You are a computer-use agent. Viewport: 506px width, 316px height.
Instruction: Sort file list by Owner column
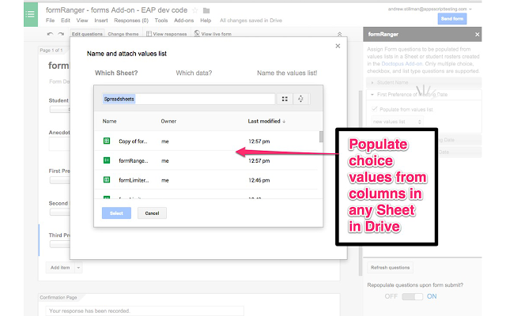coord(168,121)
